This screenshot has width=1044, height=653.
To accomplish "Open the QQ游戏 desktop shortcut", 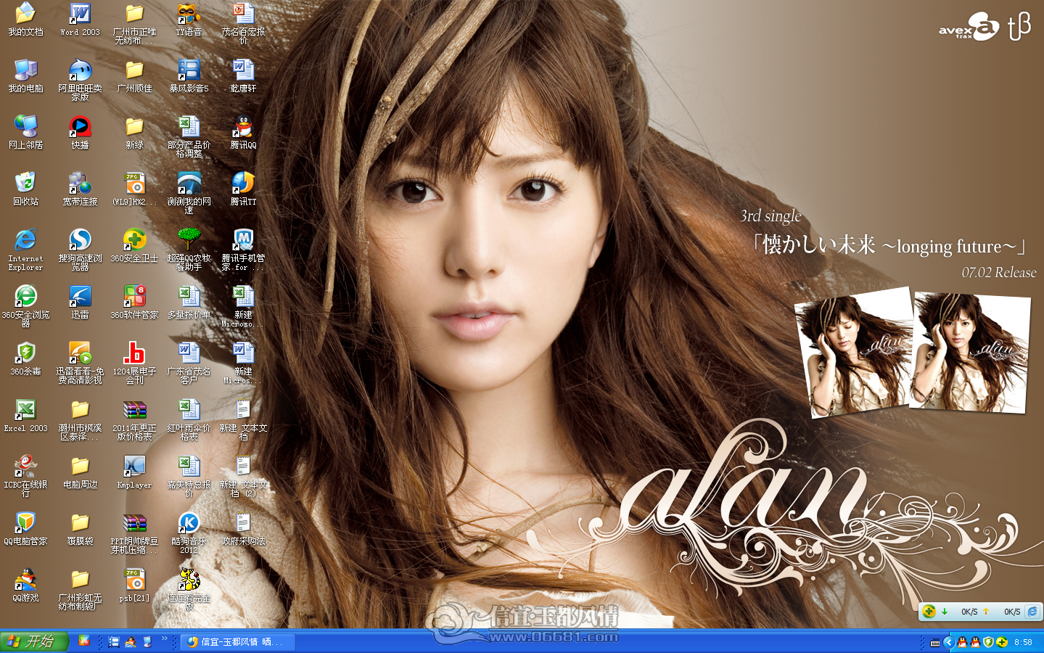I will (x=25, y=586).
